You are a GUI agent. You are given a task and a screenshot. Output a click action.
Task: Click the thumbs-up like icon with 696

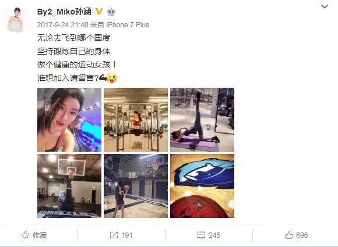[289, 235]
